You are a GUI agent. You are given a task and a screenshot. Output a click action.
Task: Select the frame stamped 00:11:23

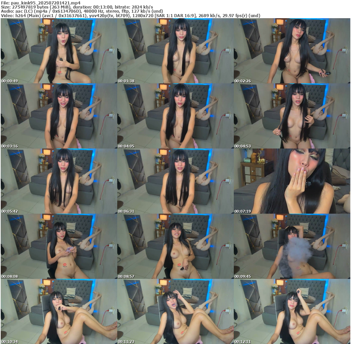[x=175, y=311]
